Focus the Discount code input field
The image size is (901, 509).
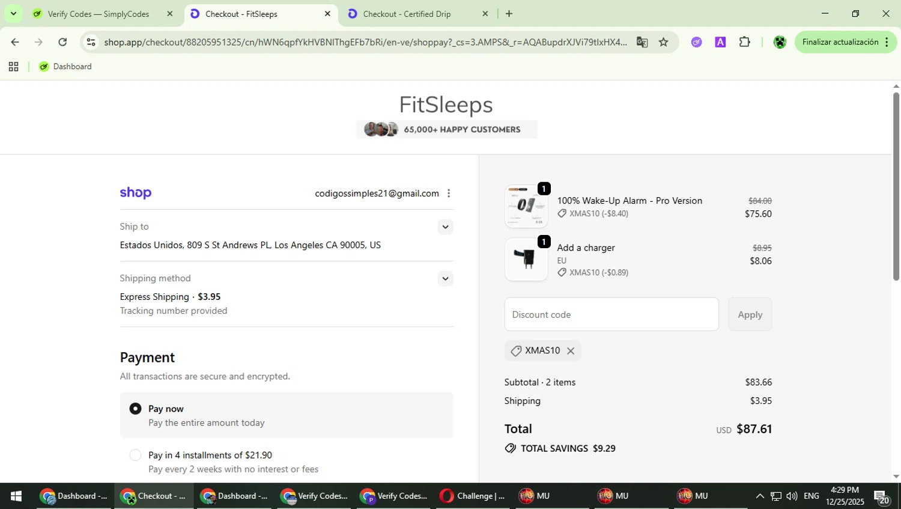(x=611, y=314)
